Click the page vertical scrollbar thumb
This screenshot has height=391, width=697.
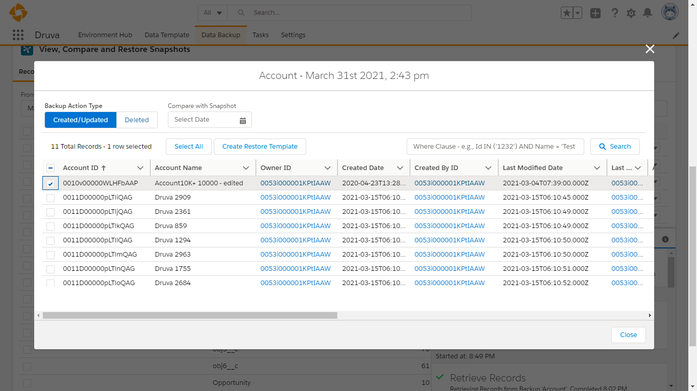tap(692, 256)
